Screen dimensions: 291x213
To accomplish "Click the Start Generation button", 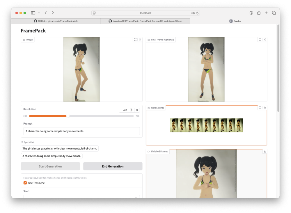I will click(x=50, y=166).
